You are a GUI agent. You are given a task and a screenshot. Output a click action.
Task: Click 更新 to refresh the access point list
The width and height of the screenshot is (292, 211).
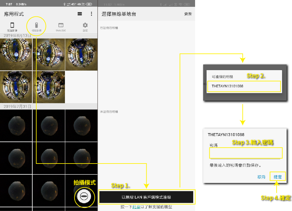tap(188, 14)
